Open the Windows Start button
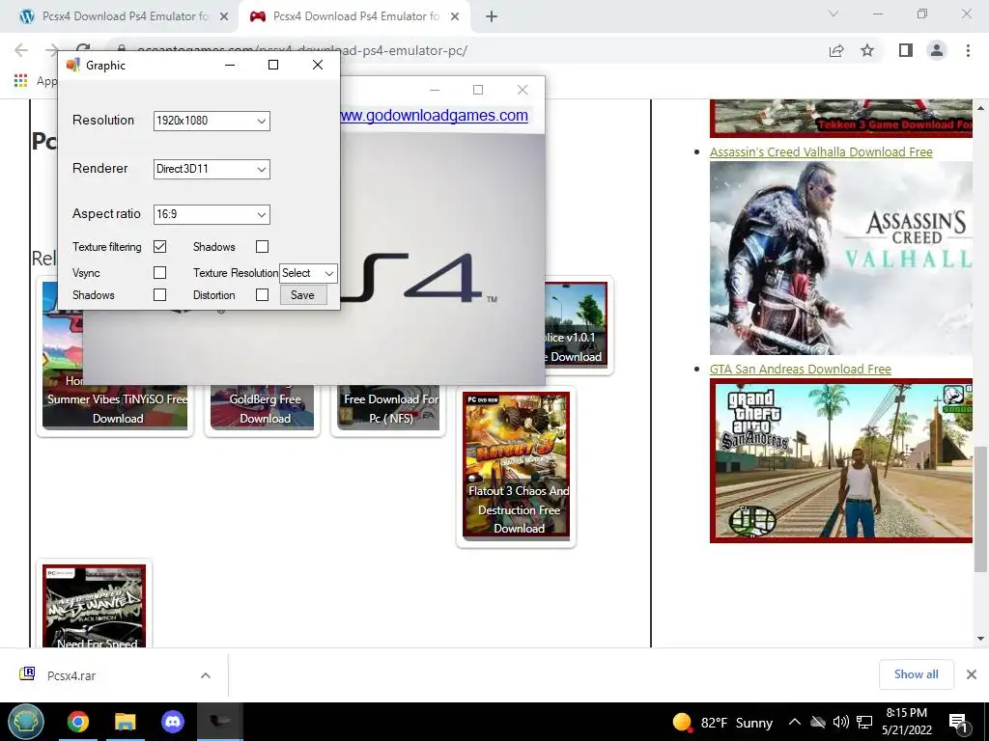 [x=26, y=722]
